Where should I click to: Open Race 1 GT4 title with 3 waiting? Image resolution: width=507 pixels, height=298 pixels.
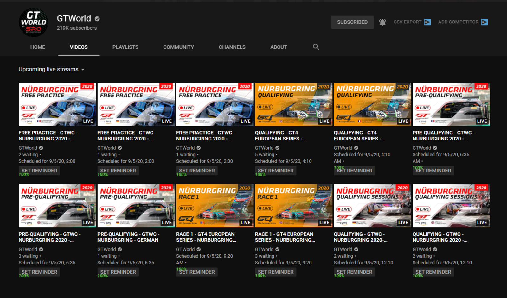285,237
